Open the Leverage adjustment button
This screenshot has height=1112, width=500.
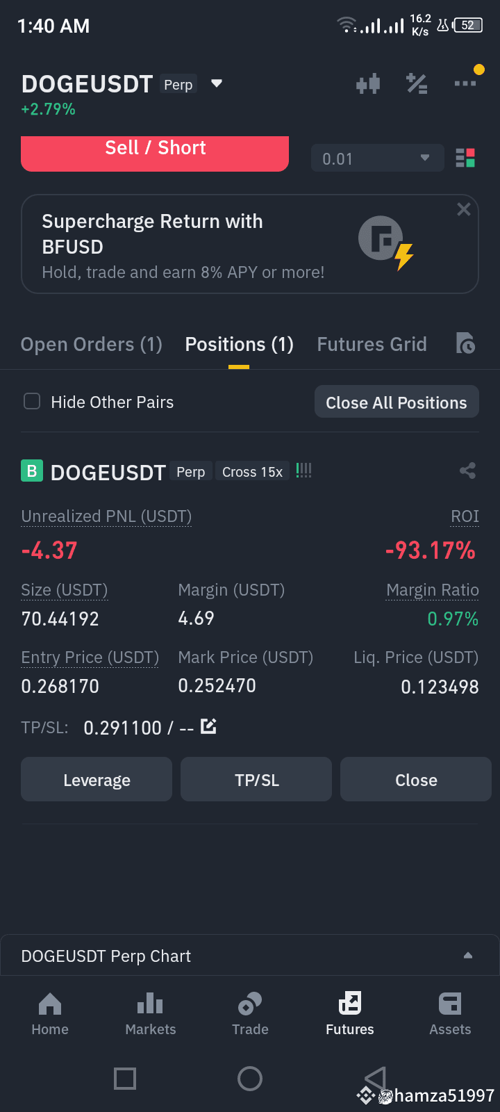point(97,779)
